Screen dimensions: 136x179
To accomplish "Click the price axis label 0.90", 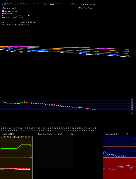I will click(x=132, y=113).
